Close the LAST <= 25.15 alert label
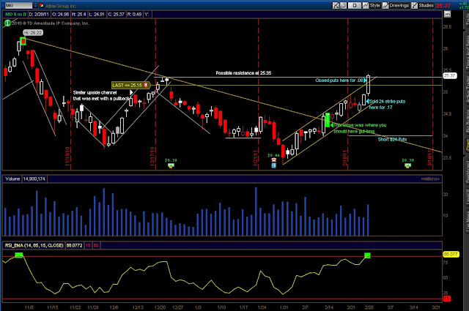Screen dimensions: 469x311 146,85
